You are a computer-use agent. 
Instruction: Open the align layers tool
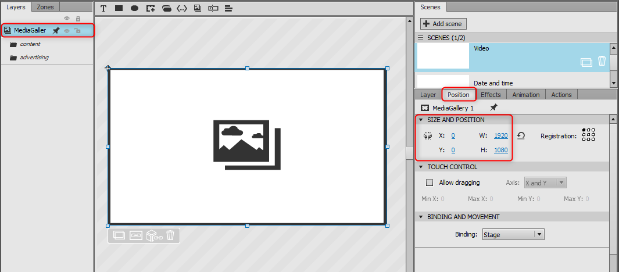(x=228, y=8)
